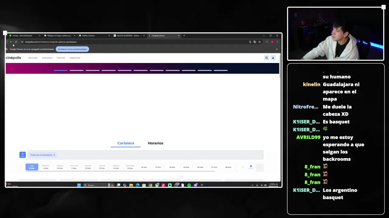Show earlier dates with the left chevron

pyautogui.click(x=21, y=167)
